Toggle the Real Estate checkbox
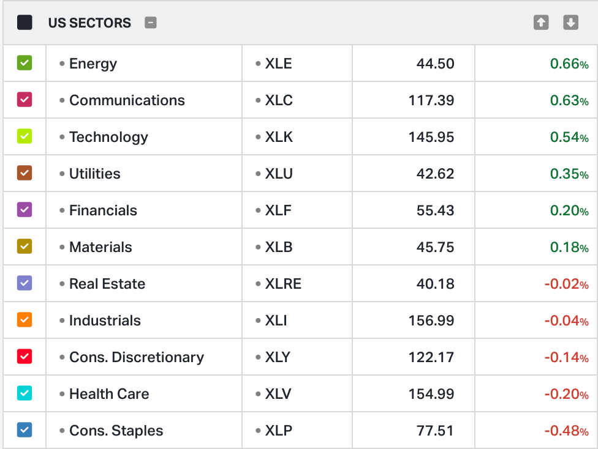598x449 pixels. [x=25, y=283]
